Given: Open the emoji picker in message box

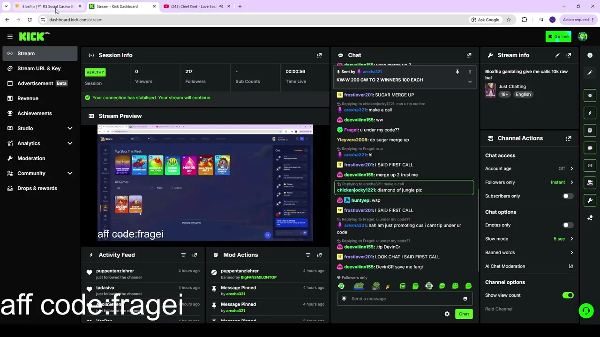Looking at the screenshot, I should pos(465,299).
